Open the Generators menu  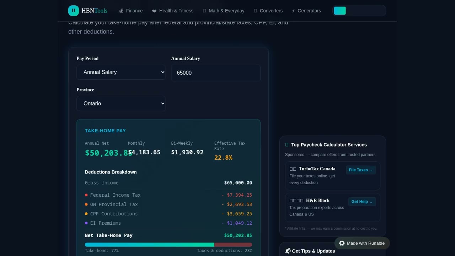click(306, 11)
